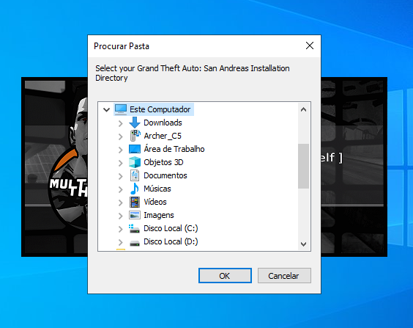Select the Músicas note icon

[135, 189]
